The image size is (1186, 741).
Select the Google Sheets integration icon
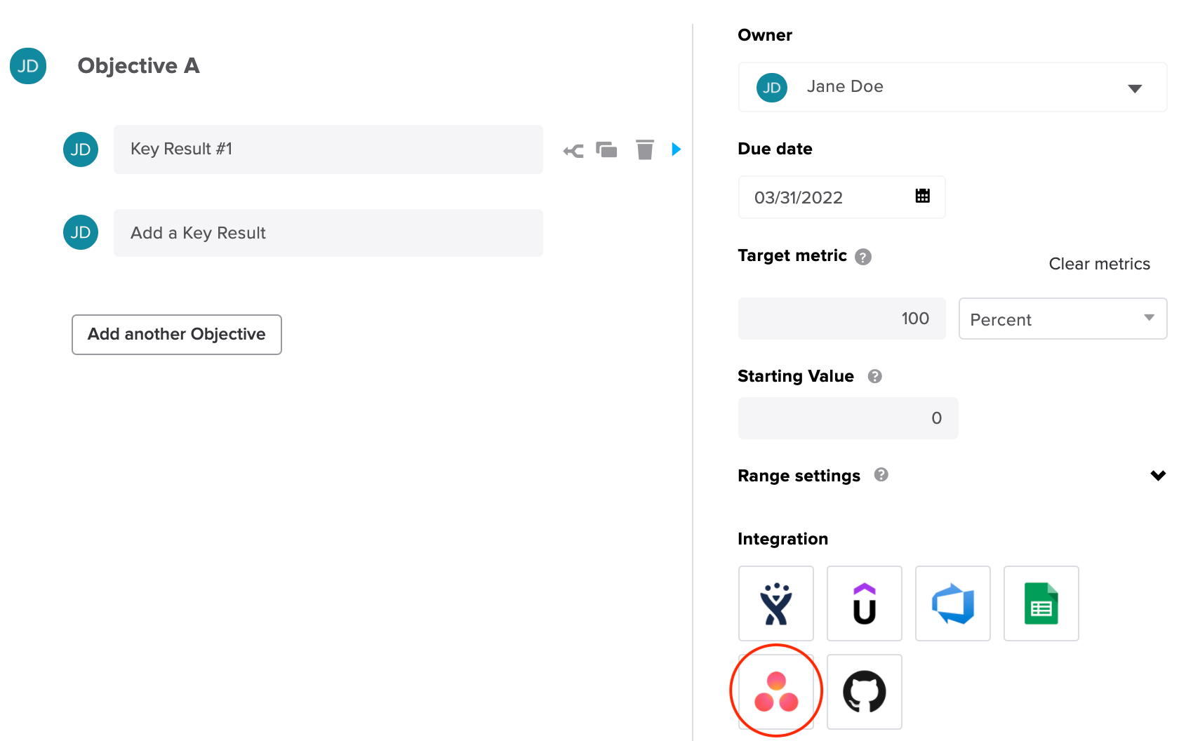(1041, 603)
